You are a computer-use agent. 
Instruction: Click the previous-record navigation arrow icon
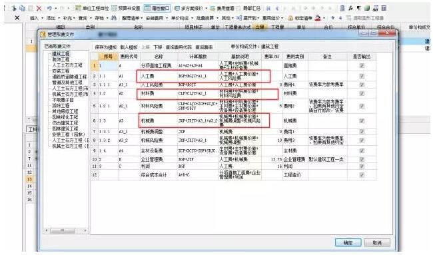277,8
